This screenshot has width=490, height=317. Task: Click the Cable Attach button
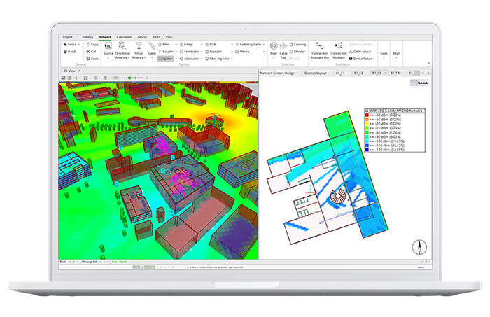point(361,52)
